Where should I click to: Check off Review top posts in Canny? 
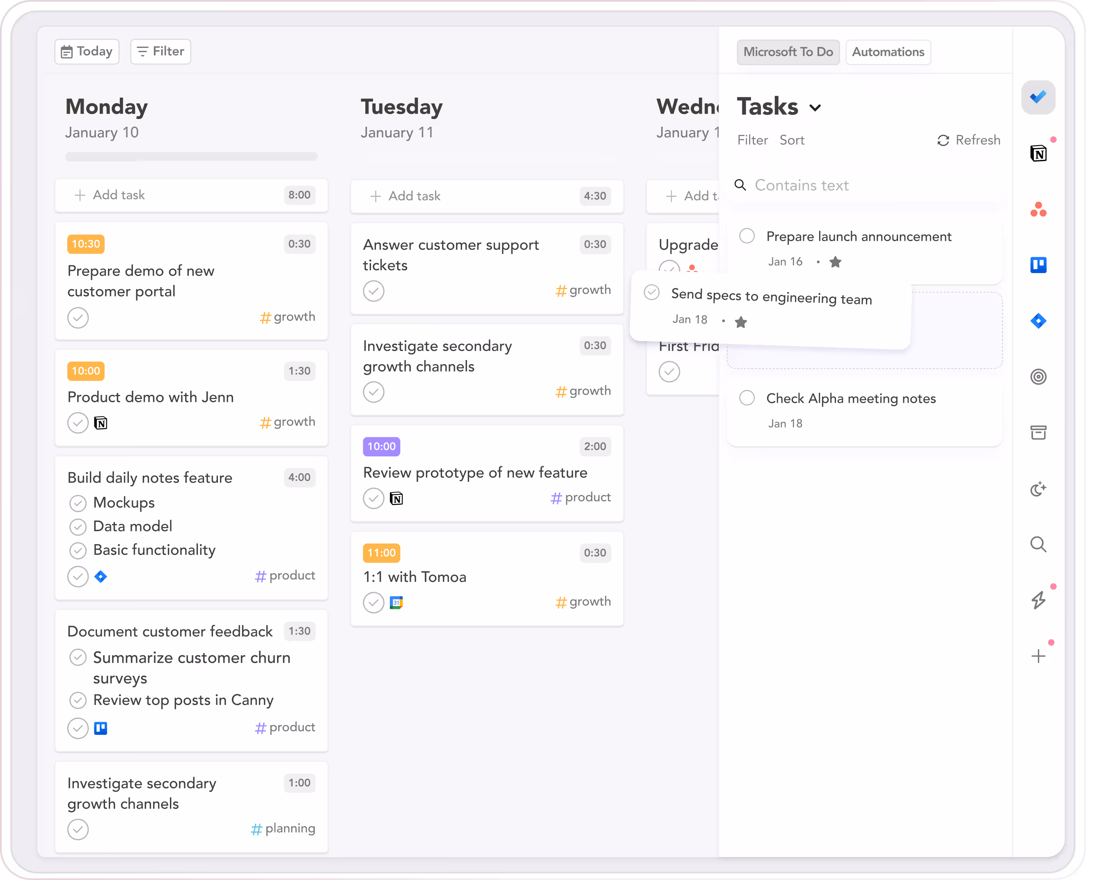coord(78,700)
